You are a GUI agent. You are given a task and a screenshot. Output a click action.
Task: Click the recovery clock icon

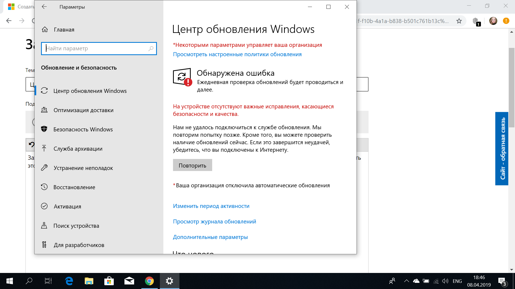(x=44, y=187)
